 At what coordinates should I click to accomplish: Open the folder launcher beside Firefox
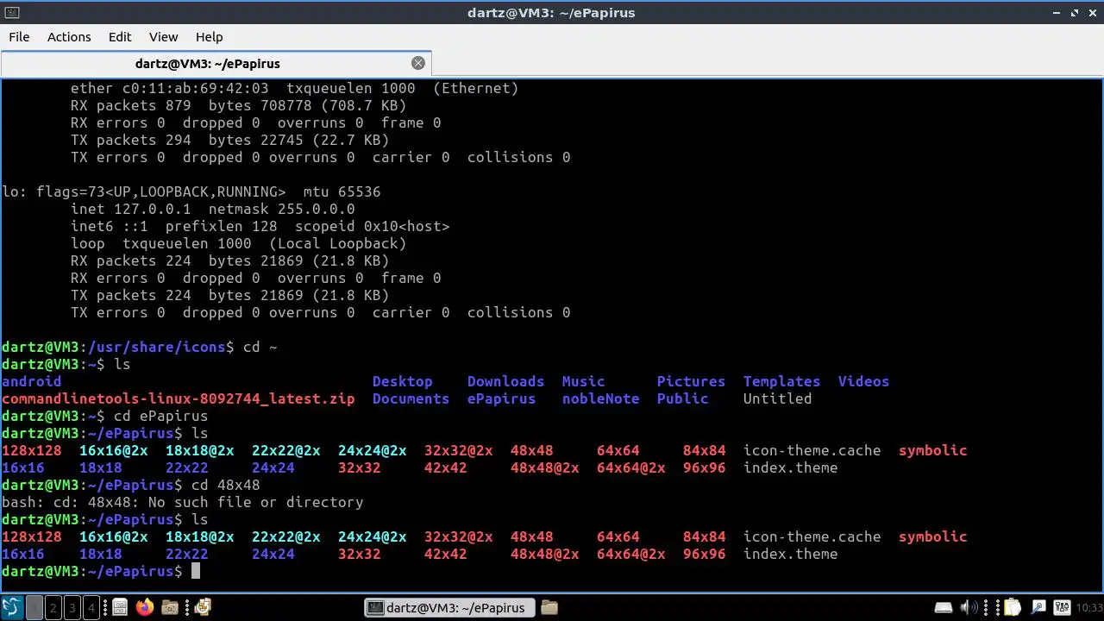(x=170, y=608)
